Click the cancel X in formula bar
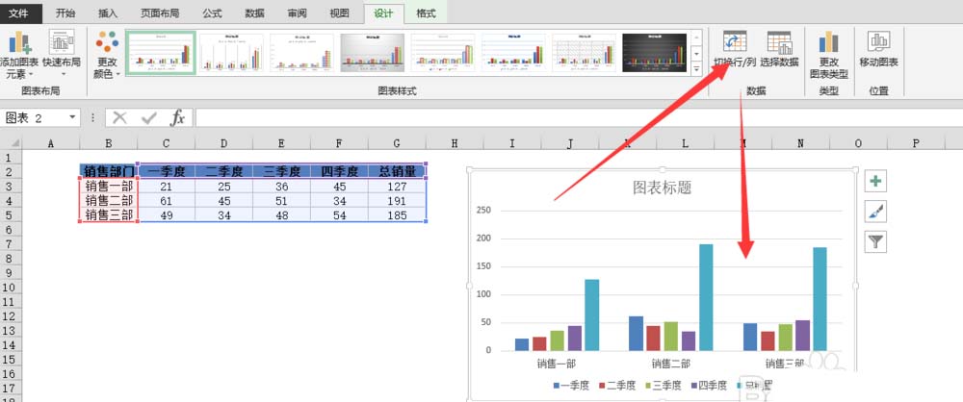The height and width of the screenshot is (402, 963). (119, 118)
